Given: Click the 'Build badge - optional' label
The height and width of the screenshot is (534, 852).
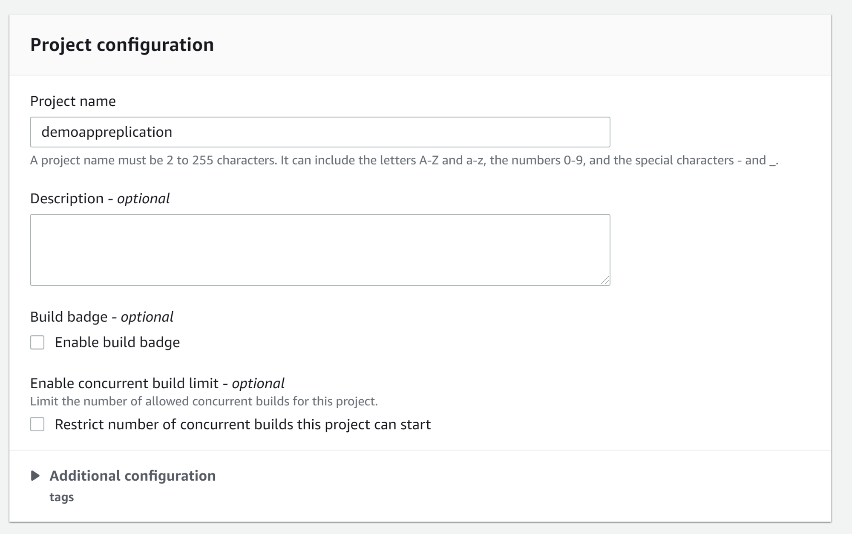Looking at the screenshot, I should (101, 317).
